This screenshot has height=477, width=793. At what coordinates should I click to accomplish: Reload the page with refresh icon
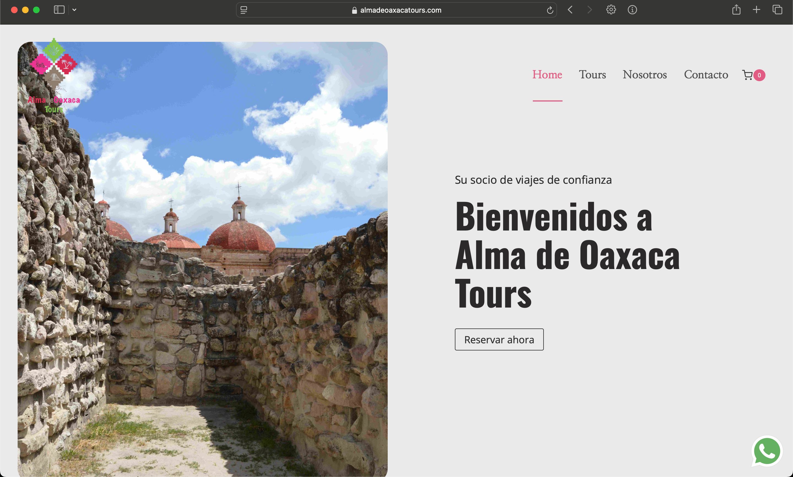coord(550,10)
